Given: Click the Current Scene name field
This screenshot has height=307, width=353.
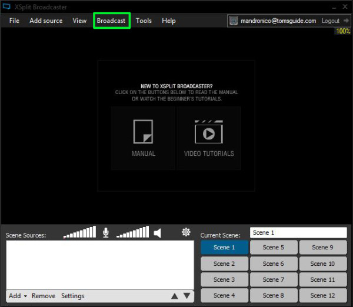Looking at the screenshot, I should point(298,232).
